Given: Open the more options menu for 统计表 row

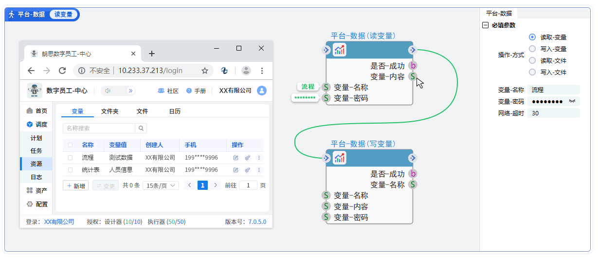Looking at the screenshot, I should pyautogui.click(x=259, y=170).
